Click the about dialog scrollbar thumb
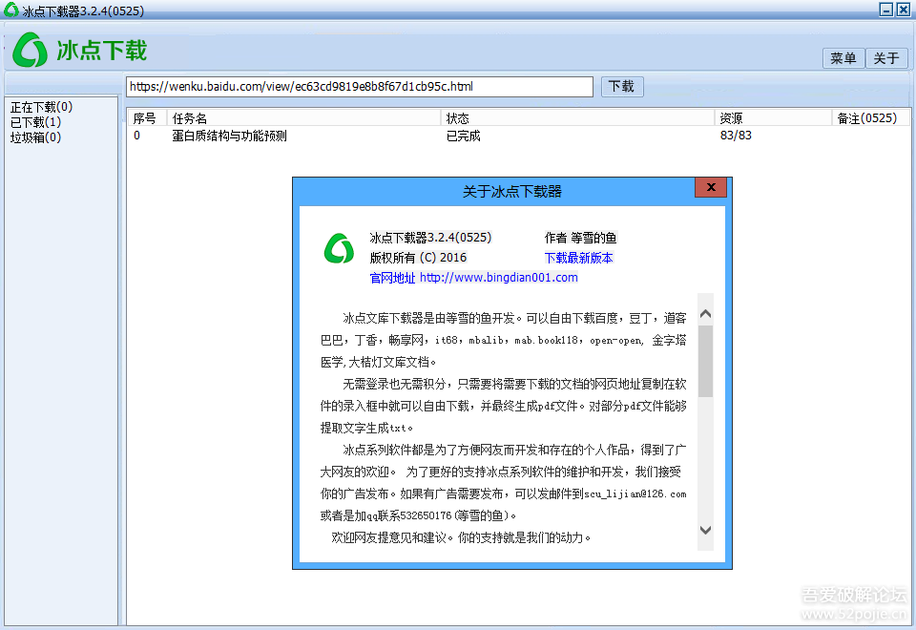 [706, 361]
